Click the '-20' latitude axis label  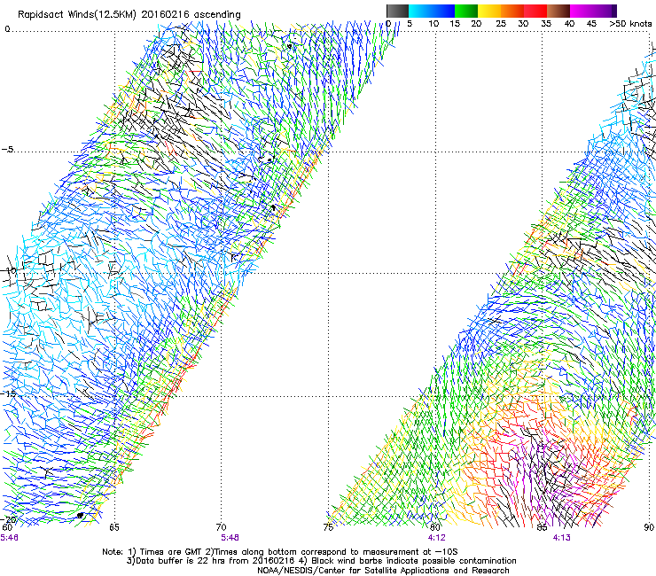(9, 519)
